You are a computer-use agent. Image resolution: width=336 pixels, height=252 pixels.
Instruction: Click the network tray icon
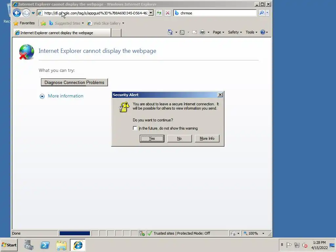[x=297, y=245]
